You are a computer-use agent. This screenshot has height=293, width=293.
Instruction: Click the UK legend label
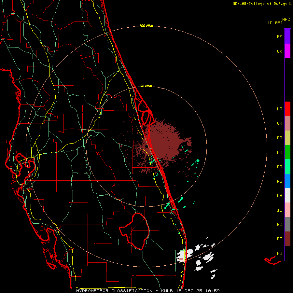coord(279,51)
